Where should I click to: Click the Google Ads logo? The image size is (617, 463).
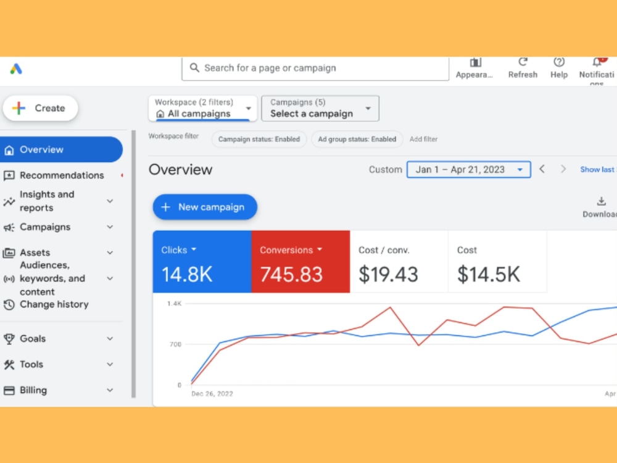click(16, 69)
